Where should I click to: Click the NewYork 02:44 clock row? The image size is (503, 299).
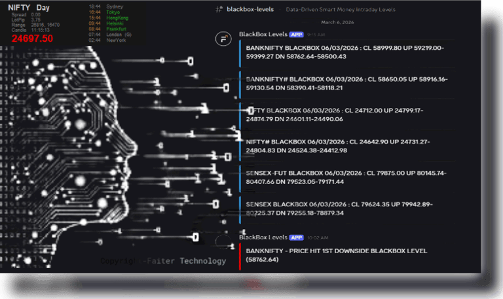coord(107,41)
